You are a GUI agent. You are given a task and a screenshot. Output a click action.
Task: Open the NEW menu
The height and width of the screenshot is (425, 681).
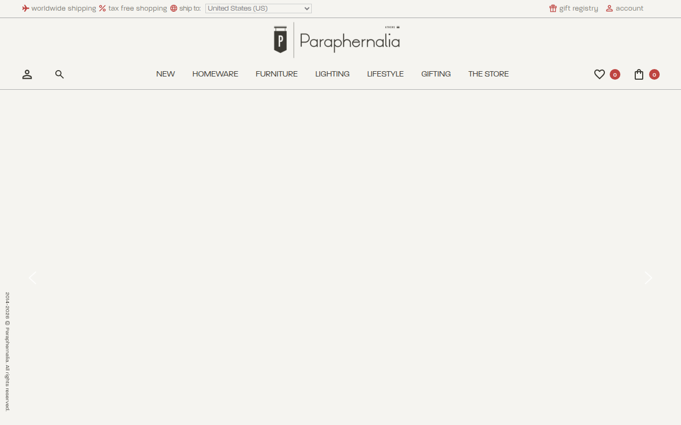coord(165,74)
